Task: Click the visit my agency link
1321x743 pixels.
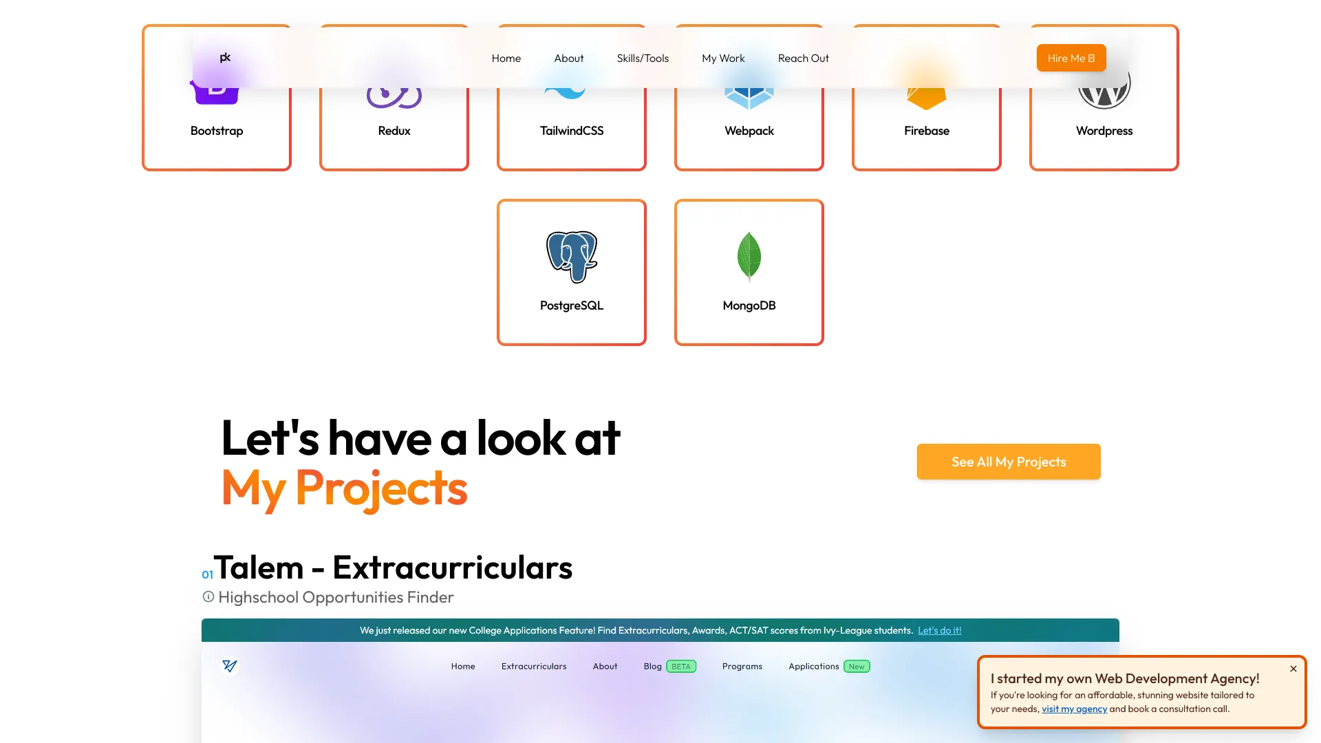Action: click(x=1074, y=709)
